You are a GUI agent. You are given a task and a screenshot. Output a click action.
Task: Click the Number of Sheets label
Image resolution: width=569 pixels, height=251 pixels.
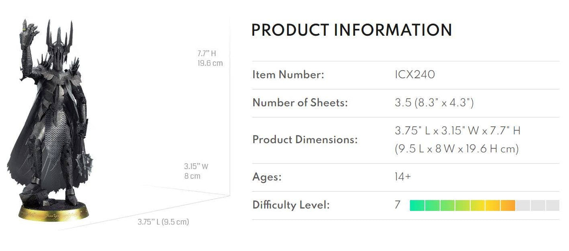point(300,103)
